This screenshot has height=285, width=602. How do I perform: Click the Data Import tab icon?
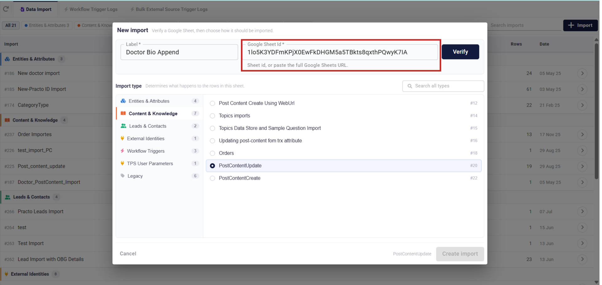[x=22, y=9]
